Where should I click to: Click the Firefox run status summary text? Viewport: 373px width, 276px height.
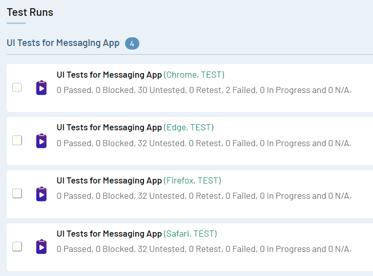pos(204,196)
